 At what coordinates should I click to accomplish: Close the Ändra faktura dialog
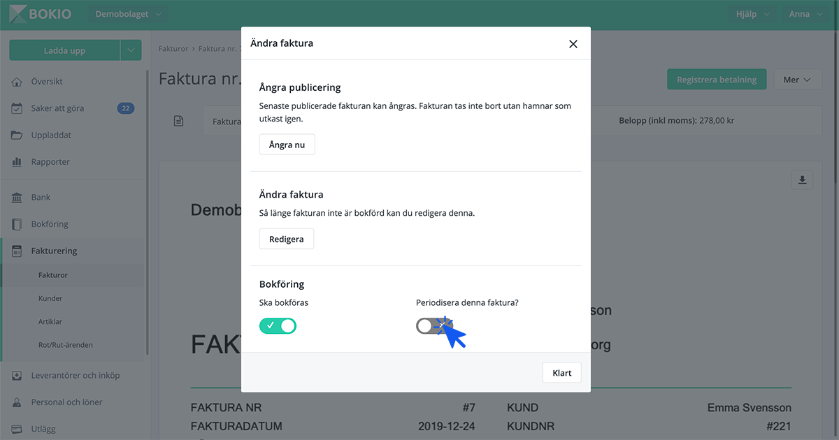coord(573,44)
